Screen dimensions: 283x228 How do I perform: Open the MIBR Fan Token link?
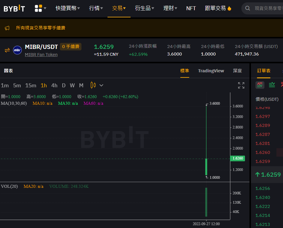tap(41, 55)
